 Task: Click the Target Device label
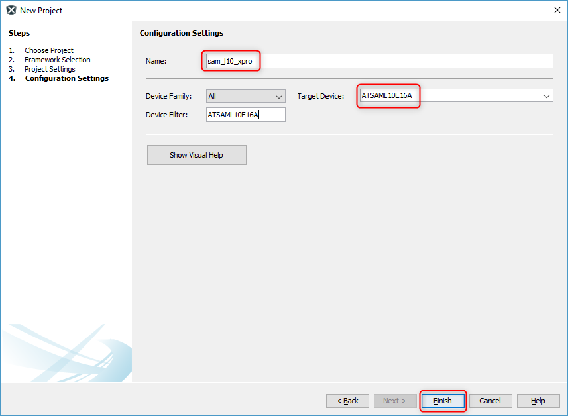click(x=320, y=96)
